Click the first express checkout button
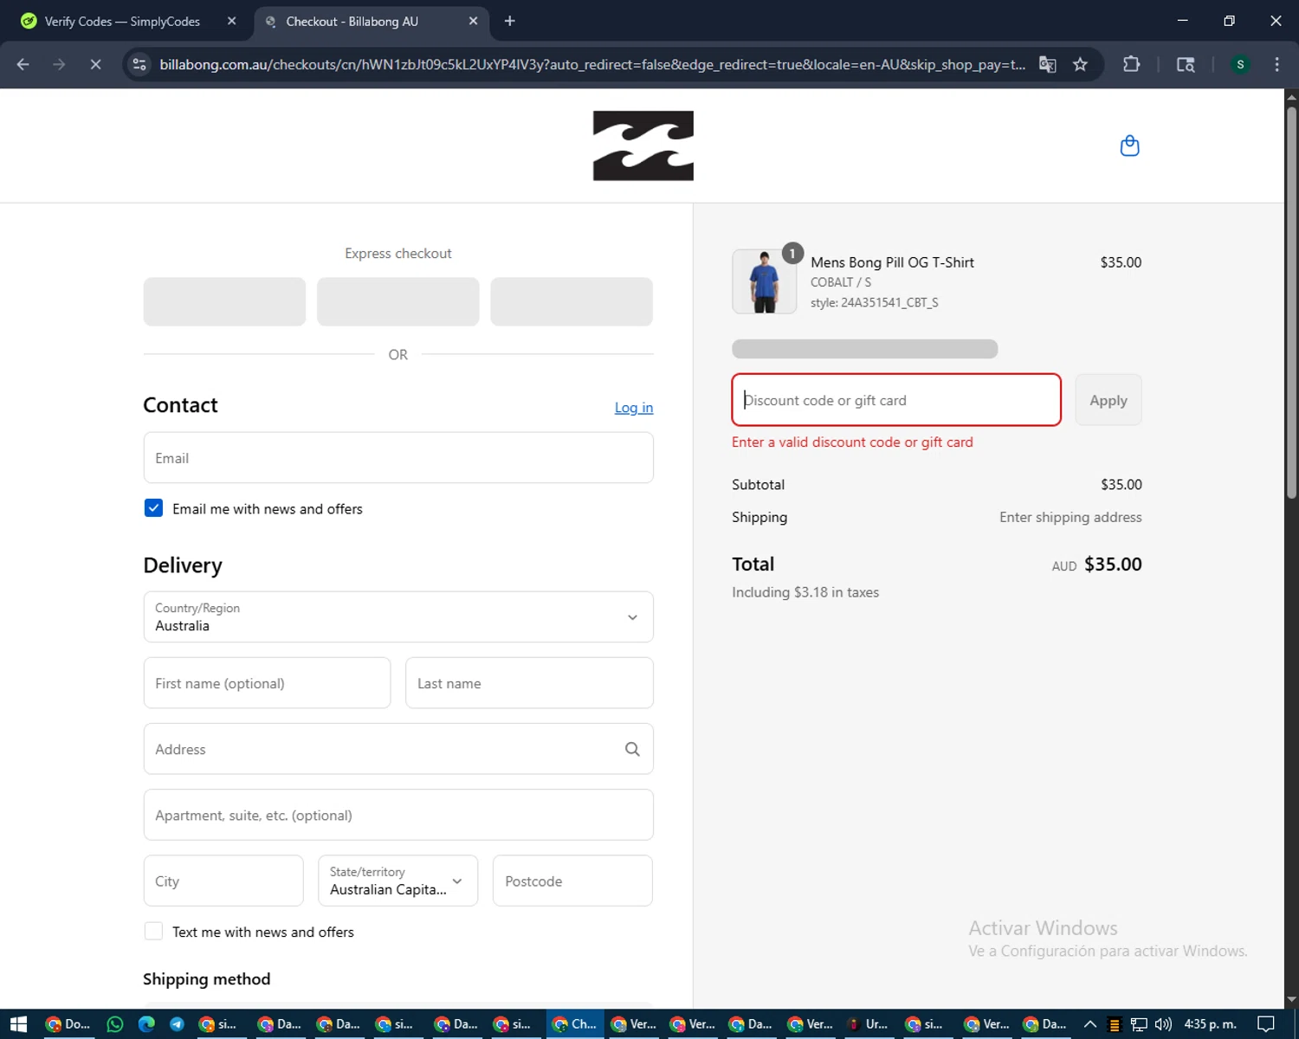The image size is (1299, 1039). (224, 302)
